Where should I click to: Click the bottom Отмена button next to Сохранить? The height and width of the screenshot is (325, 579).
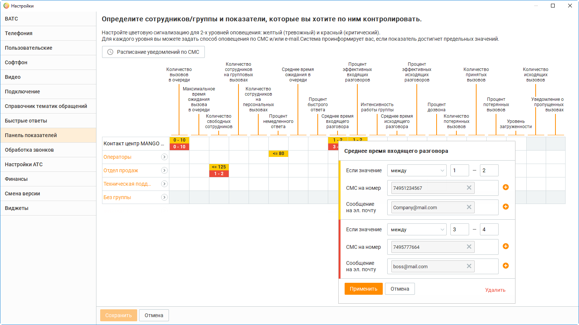pyautogui.click(x=154, y=315)
